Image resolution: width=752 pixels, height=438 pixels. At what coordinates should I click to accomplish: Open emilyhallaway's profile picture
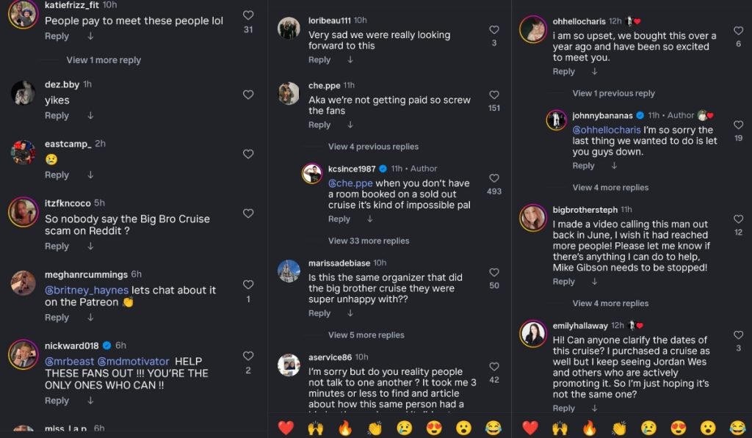pyautogui.click(x=533, y=334)
